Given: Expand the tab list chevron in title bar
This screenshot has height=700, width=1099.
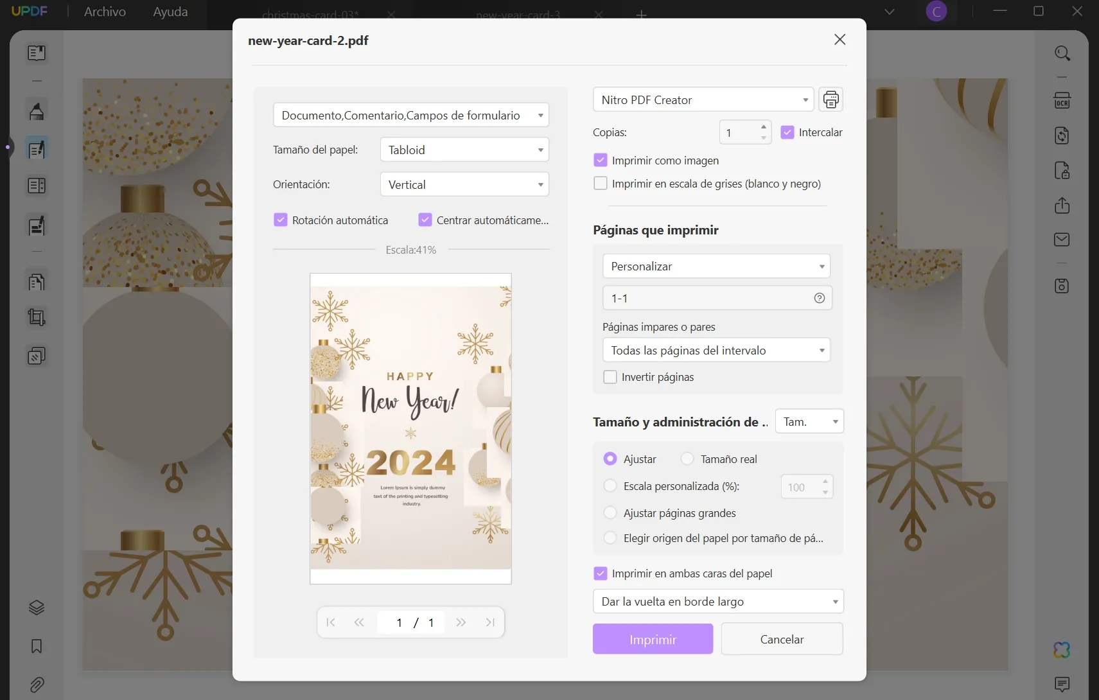Looking at the screenshot, I should 890,12.
